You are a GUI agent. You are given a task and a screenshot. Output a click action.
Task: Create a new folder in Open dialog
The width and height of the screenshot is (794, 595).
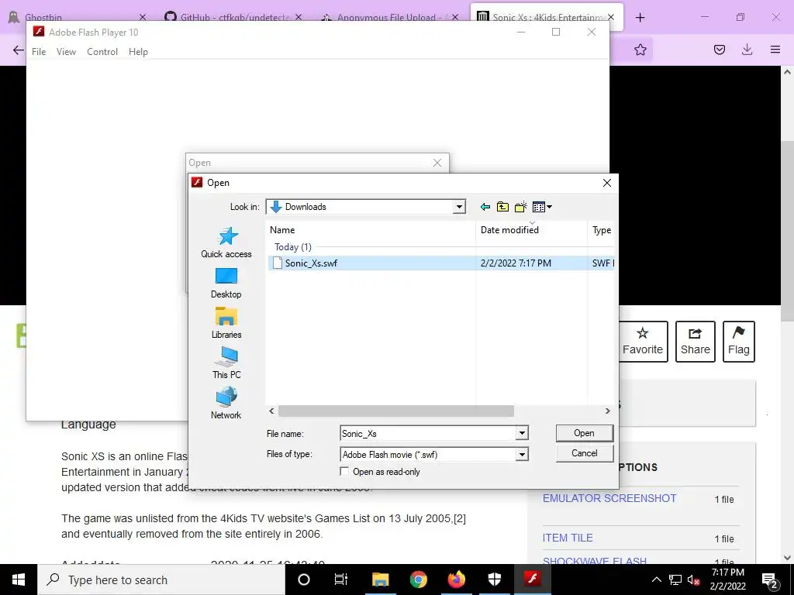[520, 207]
